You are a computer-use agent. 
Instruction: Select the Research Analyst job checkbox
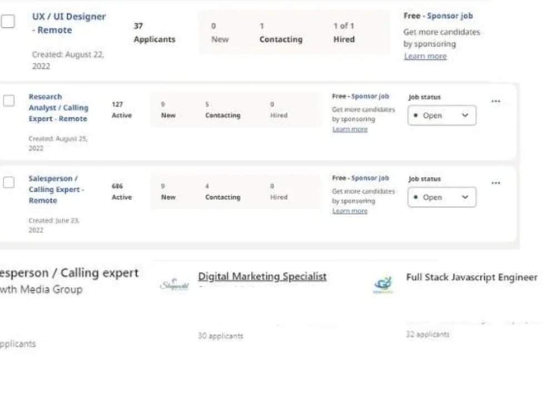[8, 101]
